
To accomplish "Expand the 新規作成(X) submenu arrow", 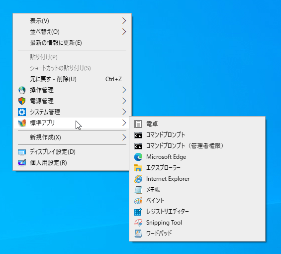I will 124,137.
